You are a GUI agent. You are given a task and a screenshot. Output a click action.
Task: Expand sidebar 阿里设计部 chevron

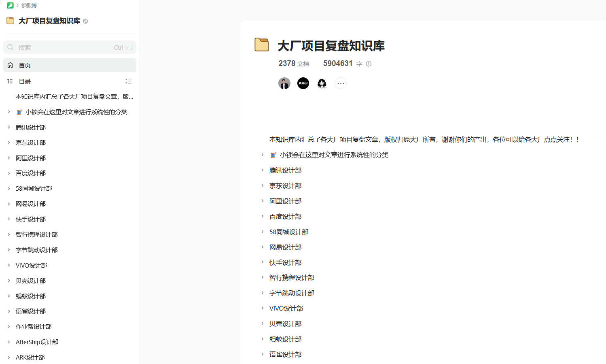click(x=9, y=158)
